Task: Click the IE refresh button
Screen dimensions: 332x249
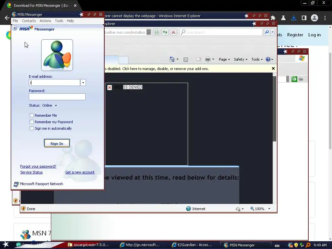Action: 165,32
